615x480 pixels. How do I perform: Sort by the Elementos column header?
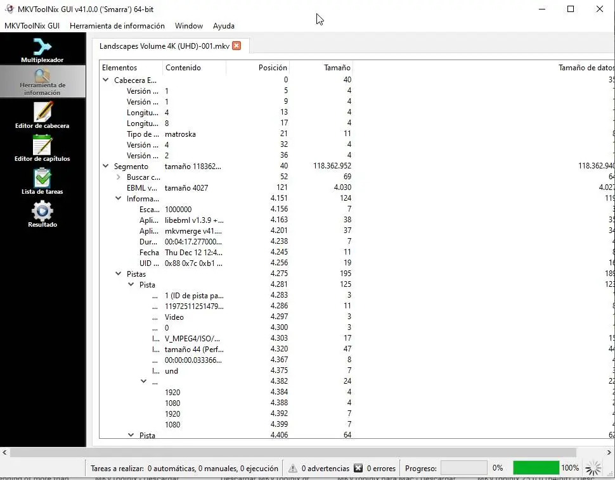(x=131, y=67)
